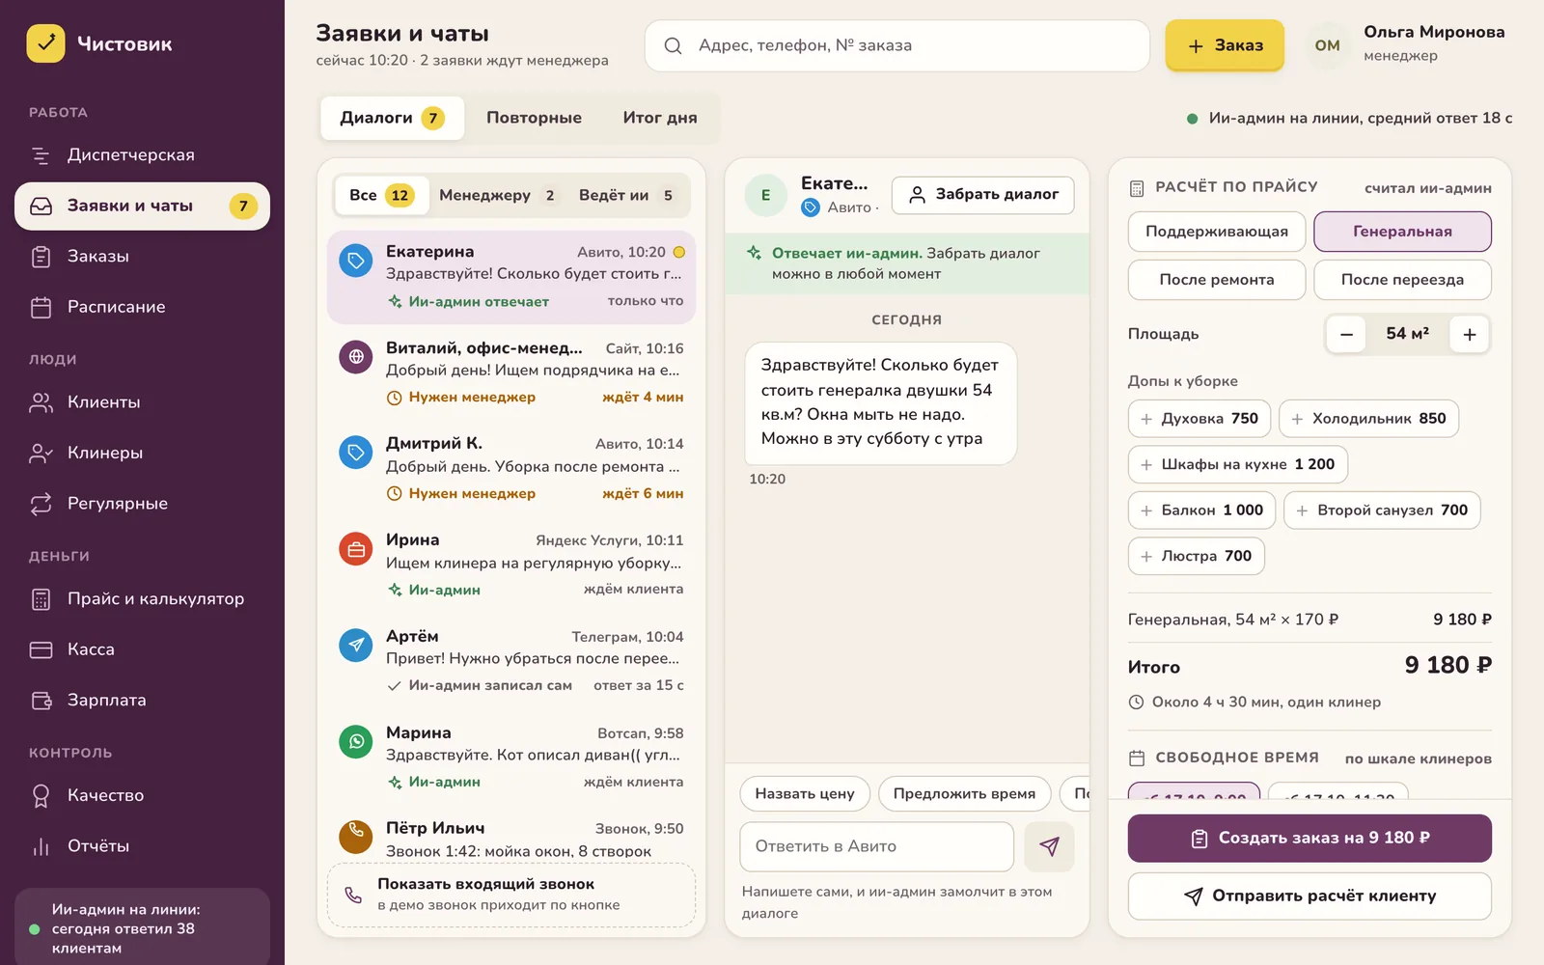Add Духовка 750 extra option
Viewport: 1544px width, 965px height.
coord(1199,419)
